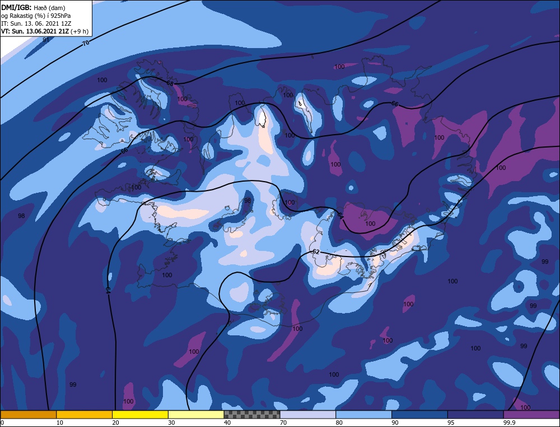
Task: Click the '40' legend tick label
Action: click(x=227, y=423)
